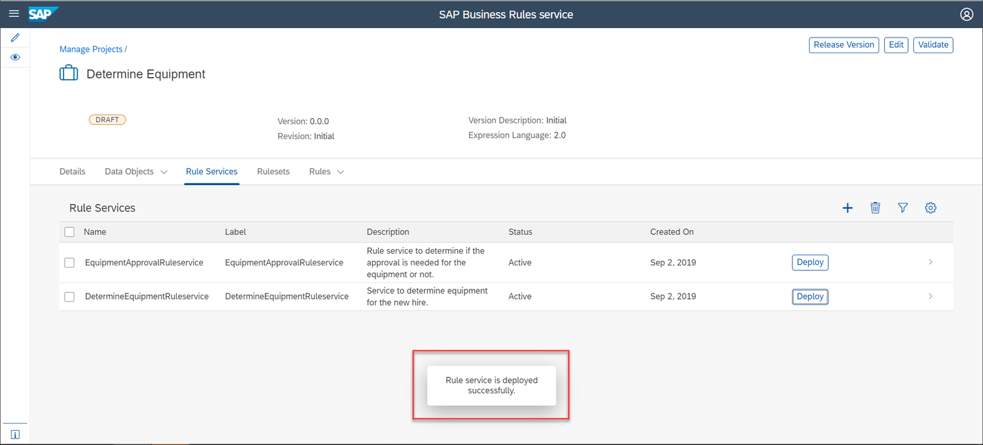This screenshot has width=983, height=445.
Task: Click the 'Service to determine equipment' description cell
Action: [427, 297]
